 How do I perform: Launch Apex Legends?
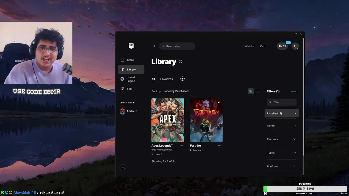pos(157,154)
